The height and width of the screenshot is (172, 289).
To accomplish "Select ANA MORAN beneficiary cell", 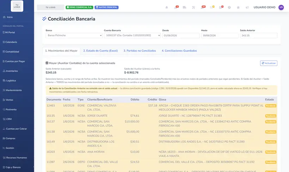I will (x=96, y=152).
